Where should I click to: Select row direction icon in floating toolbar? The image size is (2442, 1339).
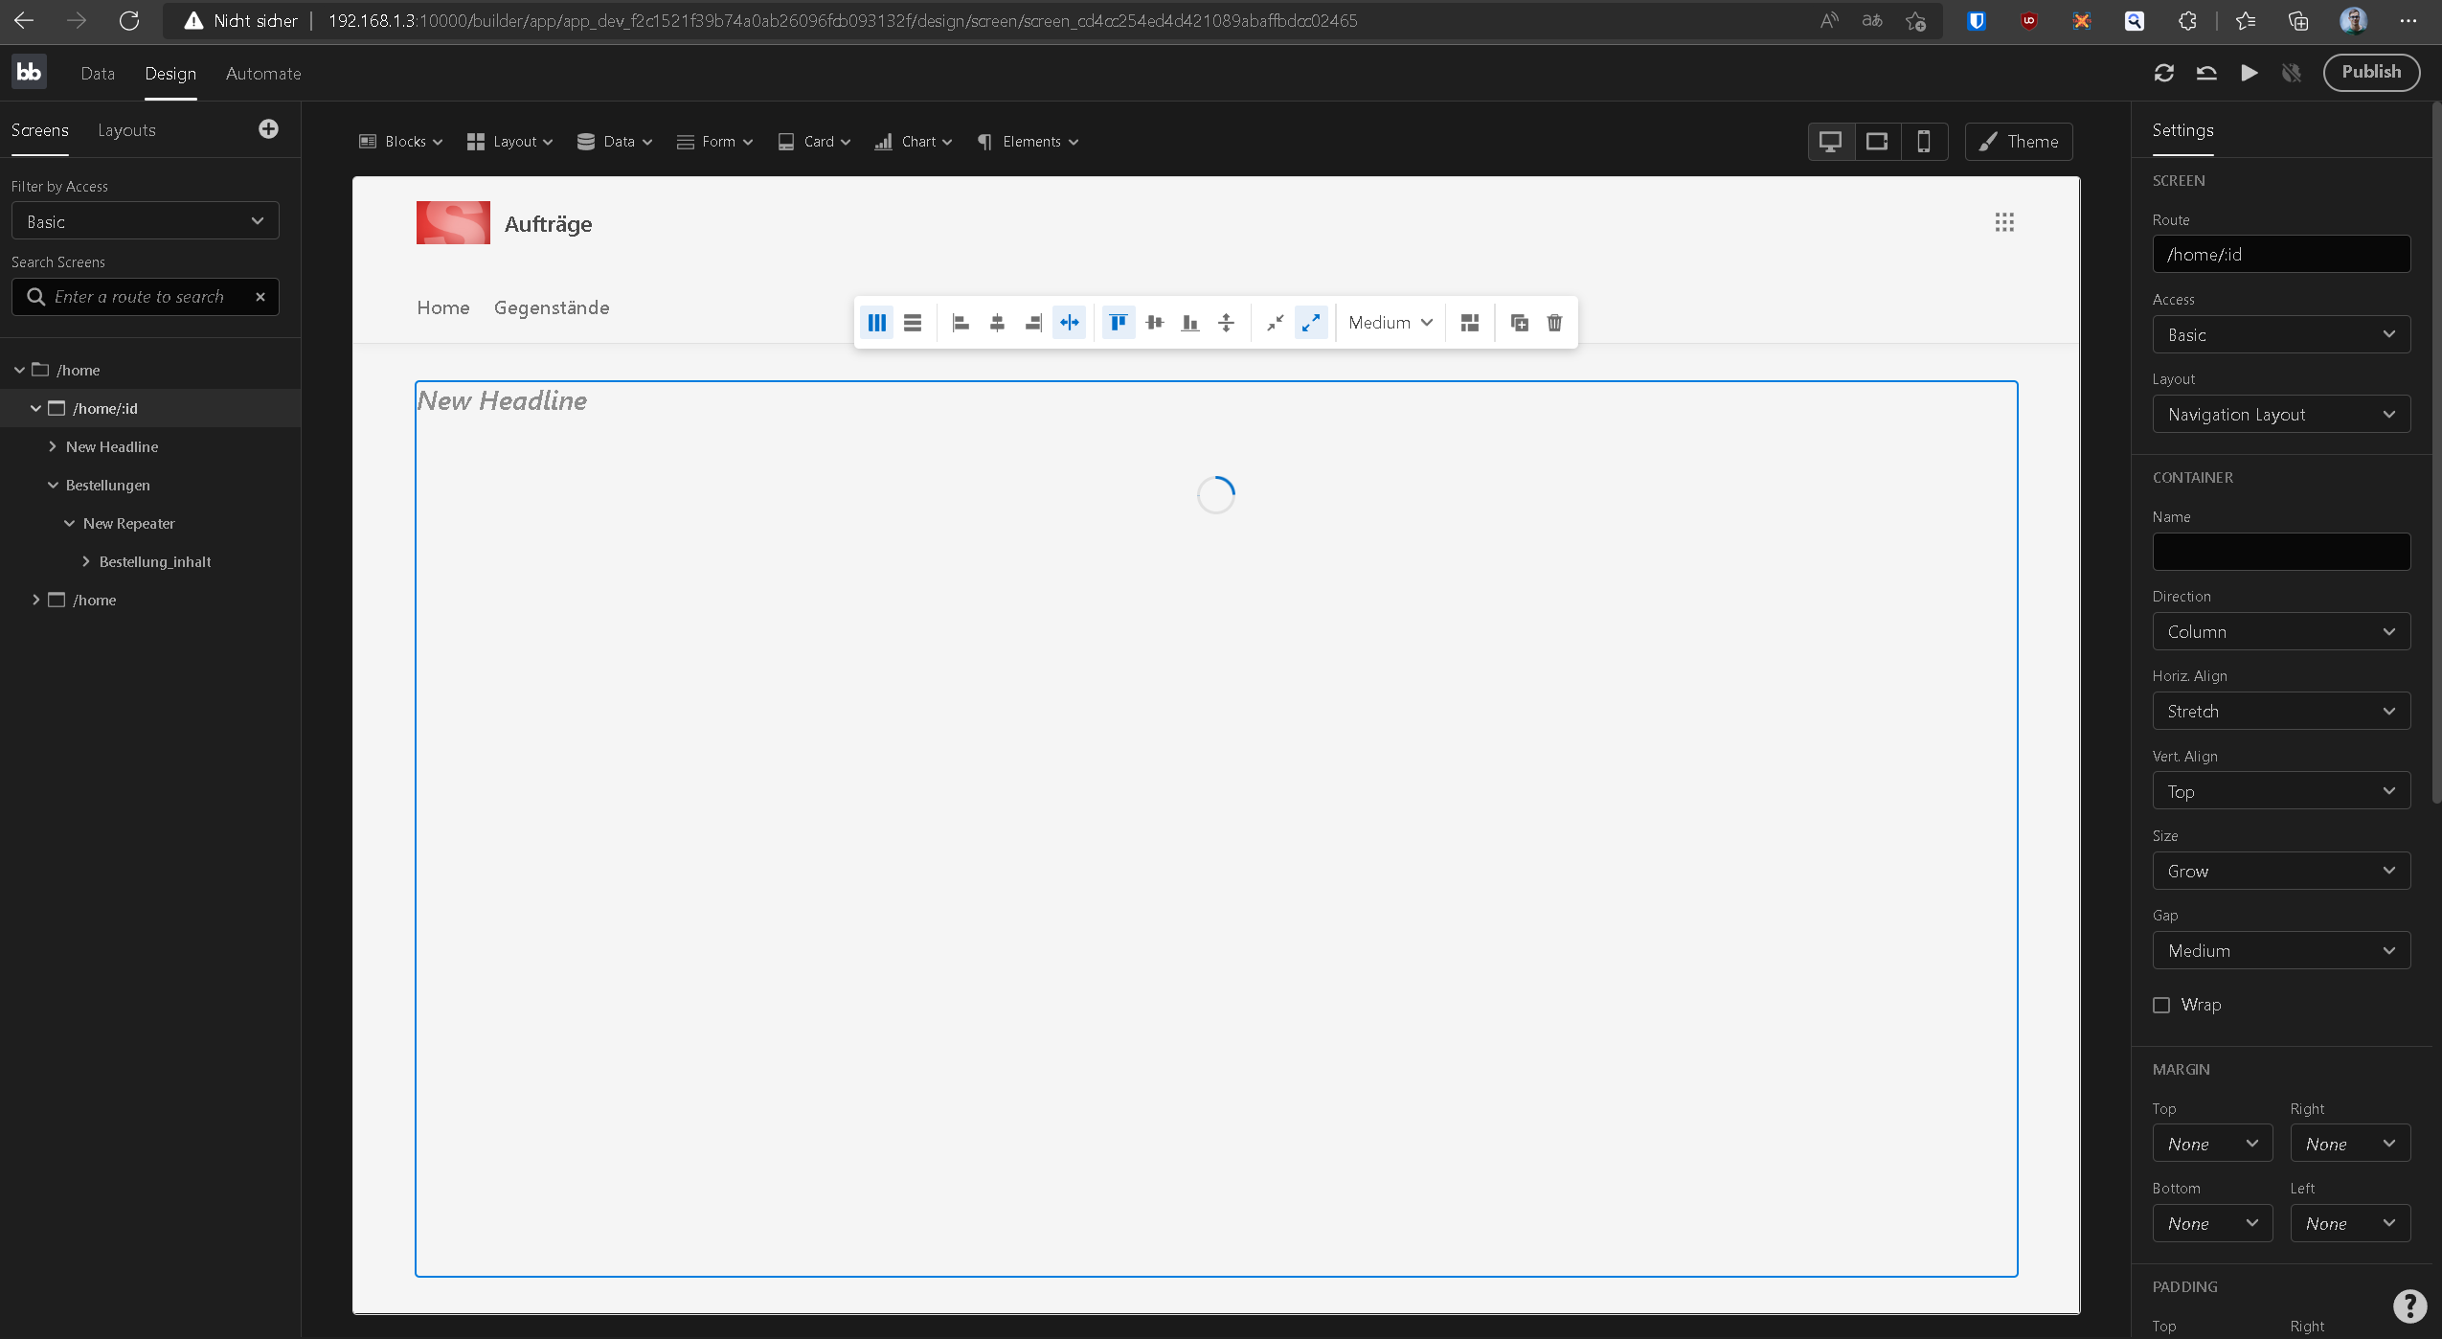click(913, 323)
